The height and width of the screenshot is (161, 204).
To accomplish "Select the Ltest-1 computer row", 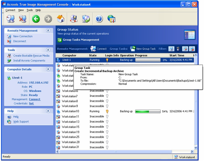I will tap(125, 60).
